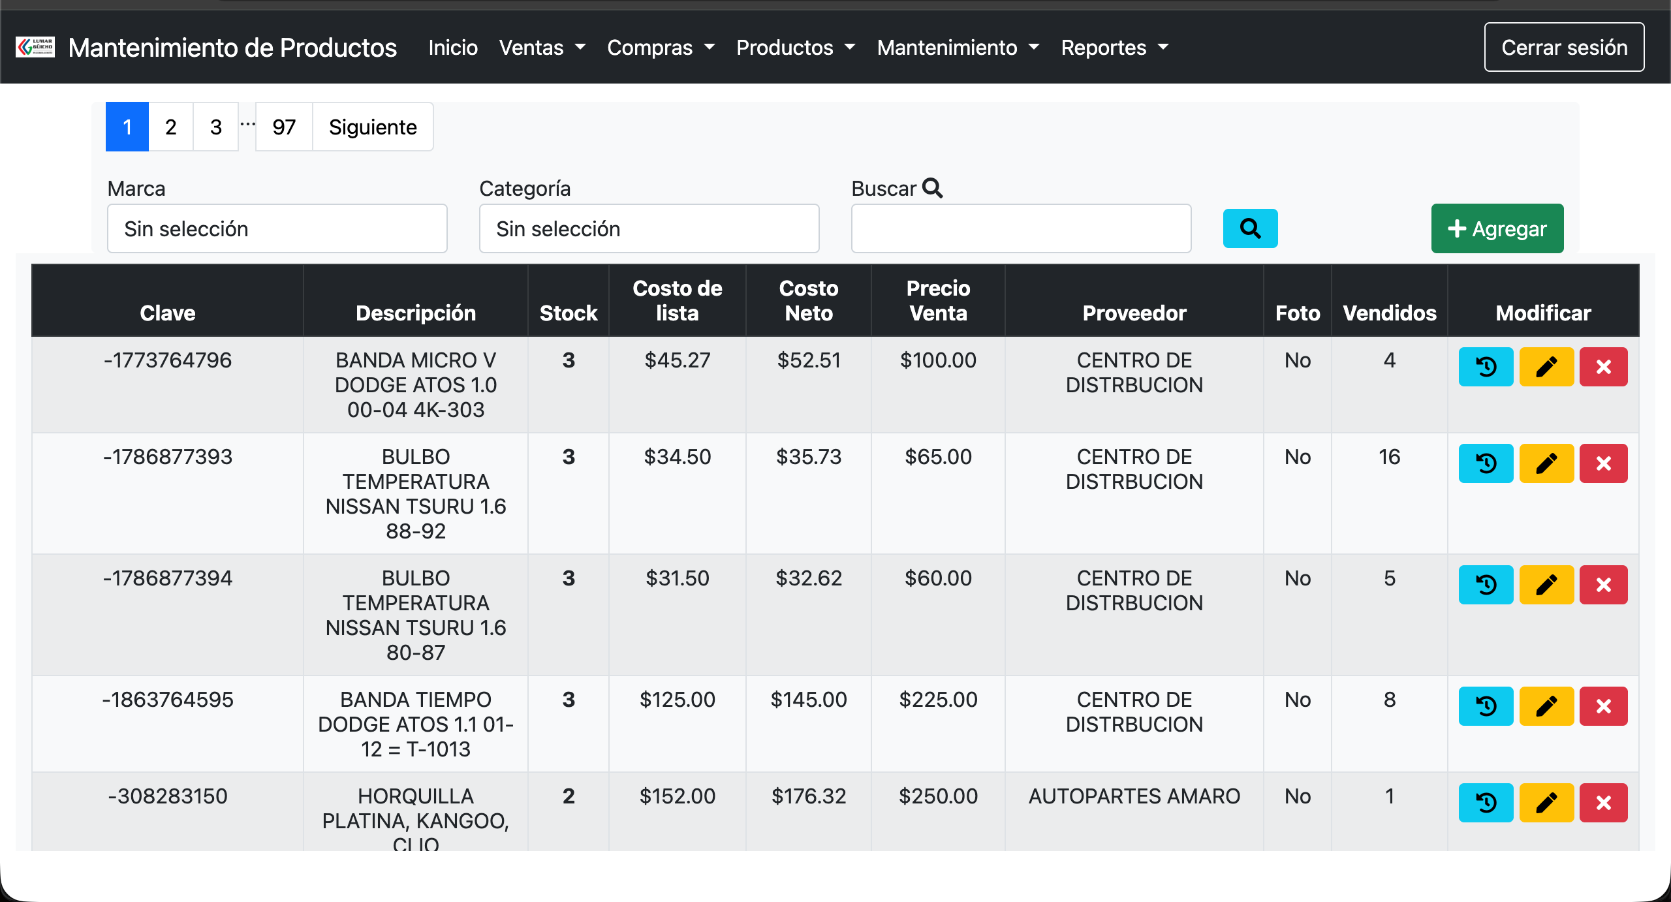The image size is (1671, 902).
Task: Select Inicio in the navigation bar
Action: tap(452, 47)
